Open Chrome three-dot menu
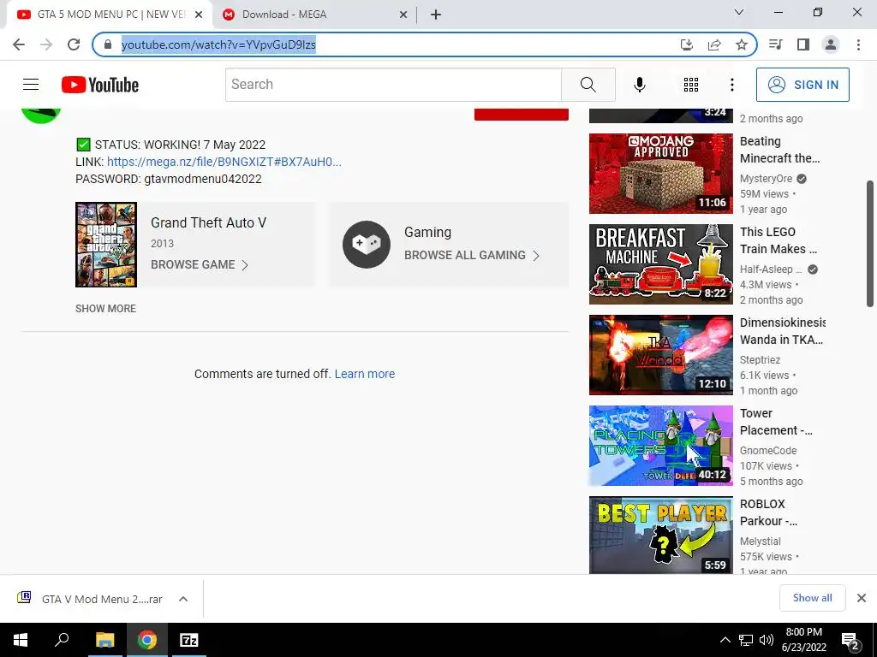This screenshot has height=657, width=877. [858, 44]
